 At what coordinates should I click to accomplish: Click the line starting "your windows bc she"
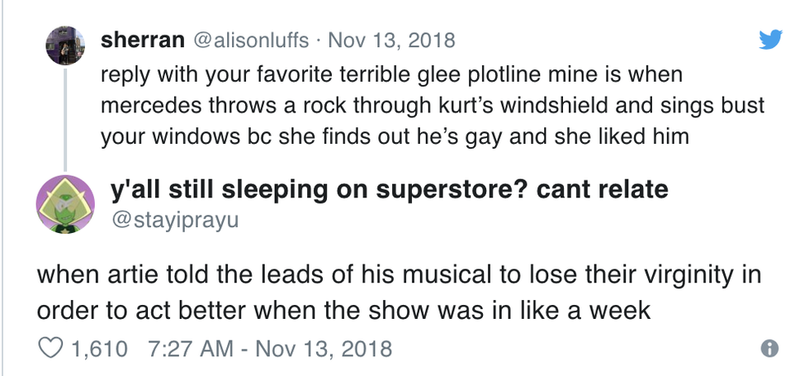(x=395, y=136)
